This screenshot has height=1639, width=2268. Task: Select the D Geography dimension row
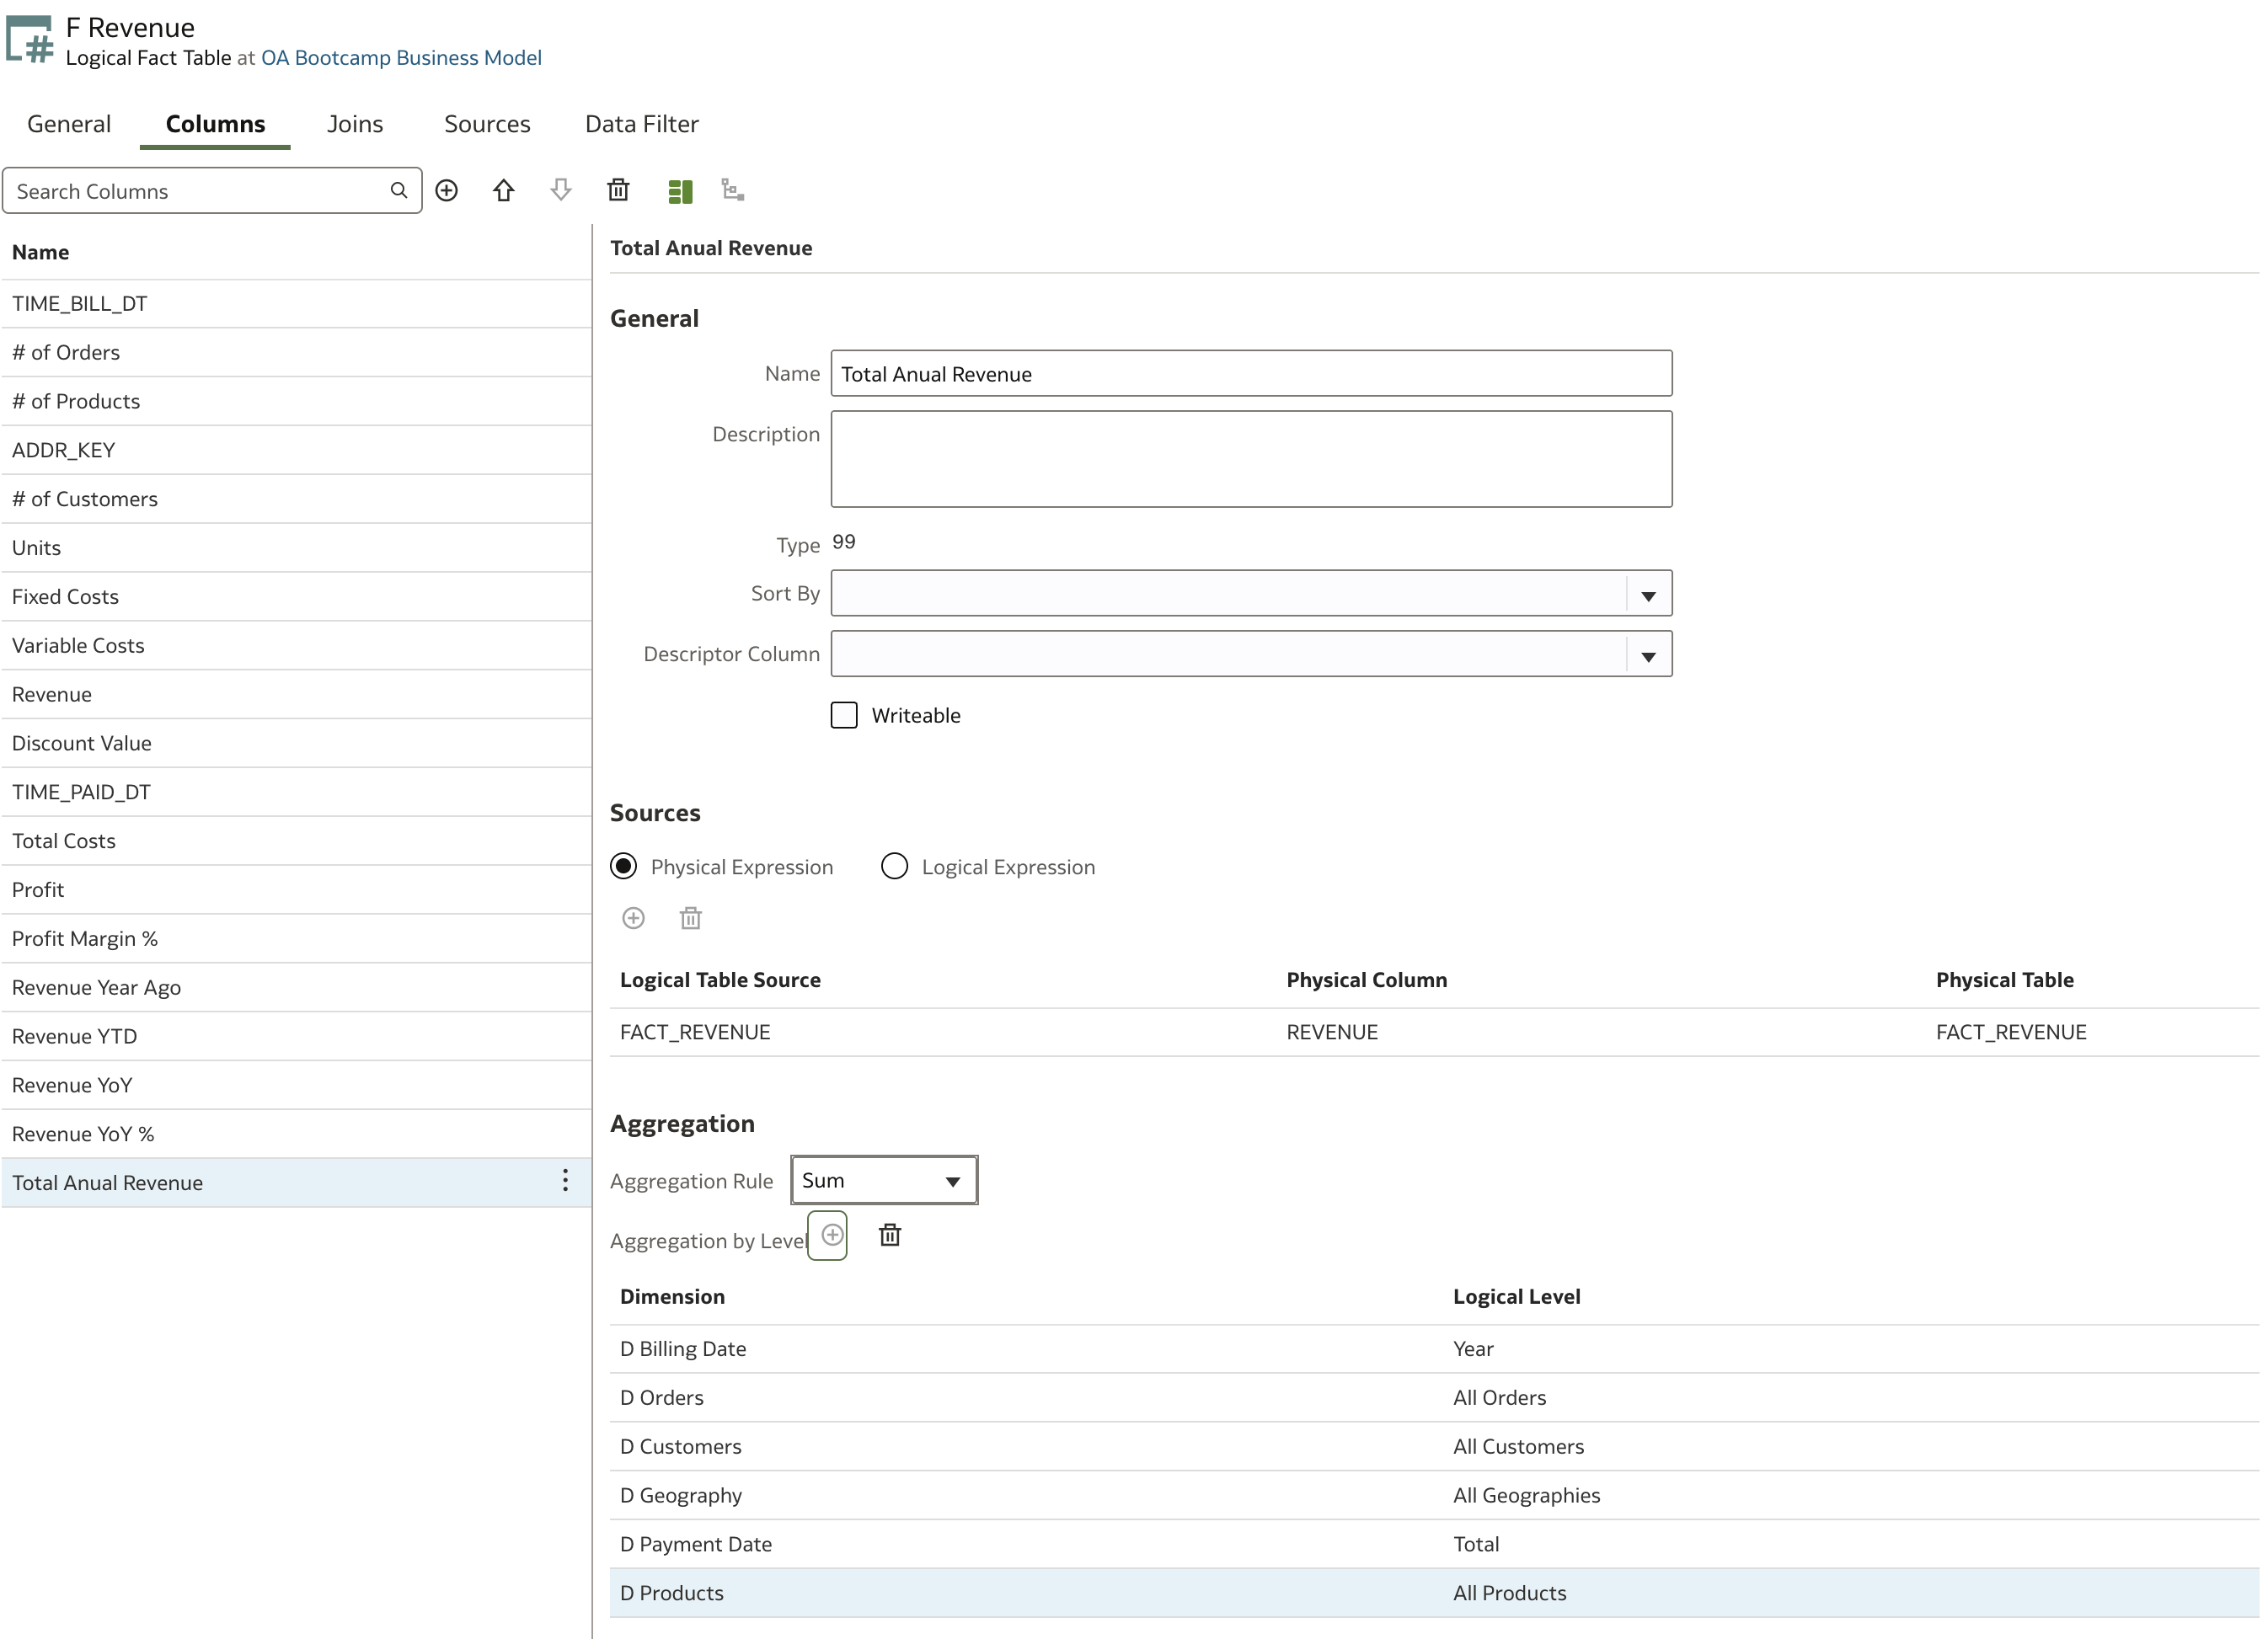click(x=1434, y=1496)
